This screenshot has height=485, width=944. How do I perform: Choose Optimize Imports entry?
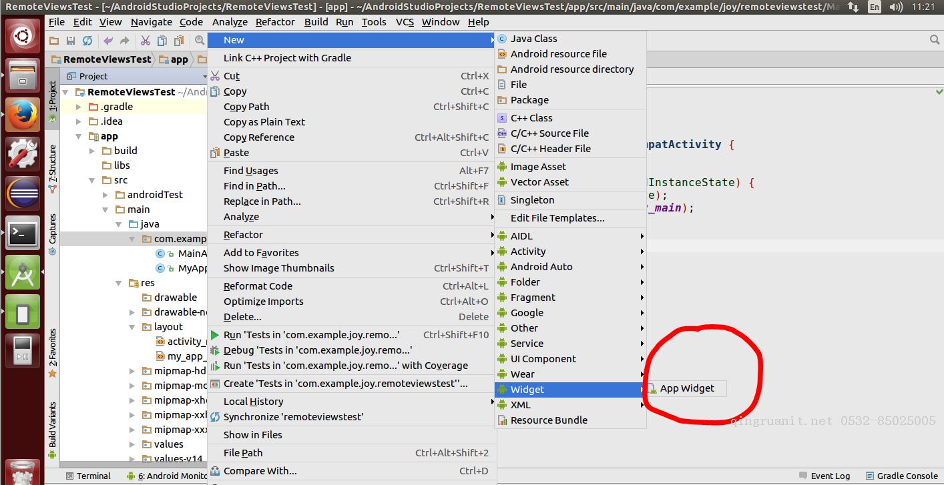coord(351,302)
